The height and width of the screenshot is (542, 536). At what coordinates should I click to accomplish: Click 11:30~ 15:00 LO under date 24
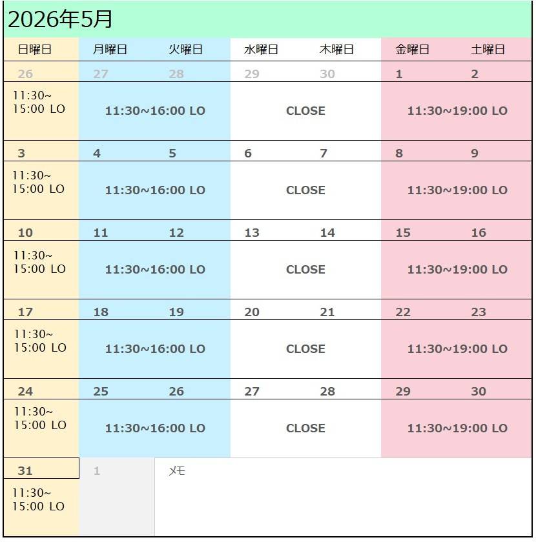(x=40, y=418)
